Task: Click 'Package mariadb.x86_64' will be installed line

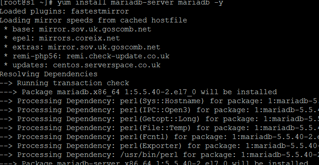Action: [138, 92]
